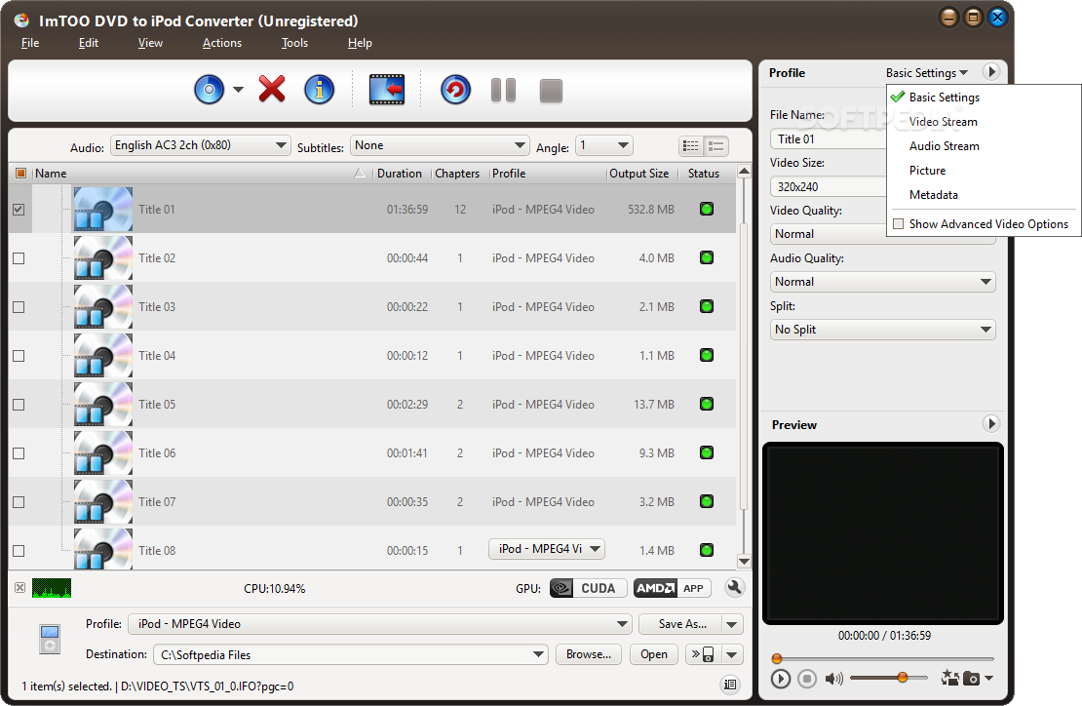The height and width of the screenshot is (706, 1082).
Task: Click the iPod device icon
Action: [x=50, y=639]
